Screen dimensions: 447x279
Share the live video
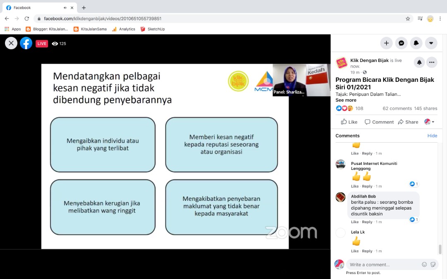[408, 122]
